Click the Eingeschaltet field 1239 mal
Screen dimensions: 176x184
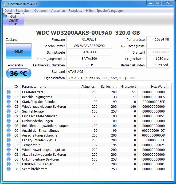(158, 59)
